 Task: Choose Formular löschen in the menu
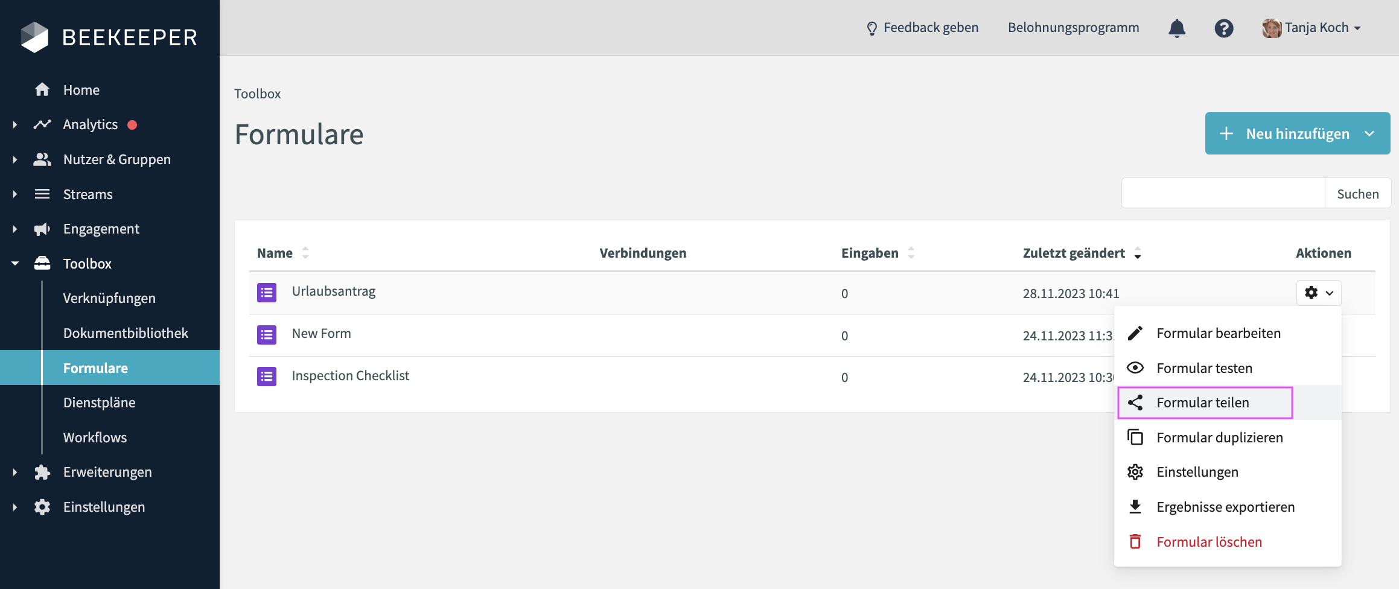1209,542
